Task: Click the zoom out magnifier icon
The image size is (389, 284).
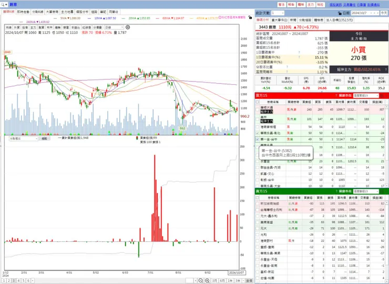Action: (x=201, y=280)
